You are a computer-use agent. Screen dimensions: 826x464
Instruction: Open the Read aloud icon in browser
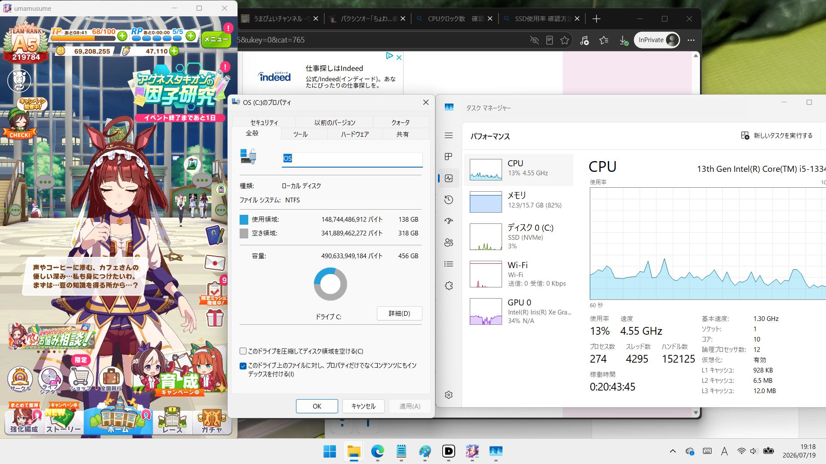pyautogui.click(x=584, y=40)
